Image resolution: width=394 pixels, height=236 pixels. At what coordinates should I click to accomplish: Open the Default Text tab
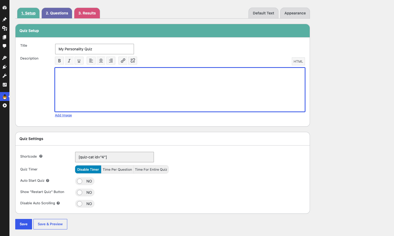263,13
